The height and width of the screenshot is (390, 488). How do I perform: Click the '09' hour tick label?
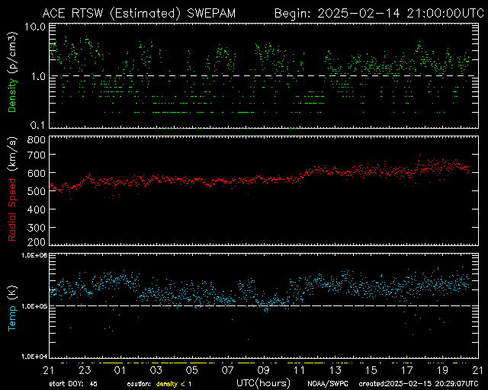pos(263,370)
